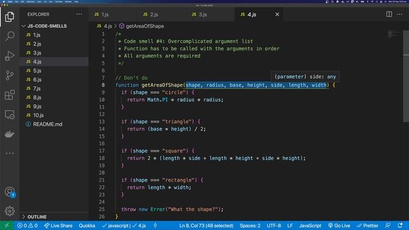Viewport: 409px width, 230px height.
Task: Show errors and warnings panel
Action: coord(27,226)
